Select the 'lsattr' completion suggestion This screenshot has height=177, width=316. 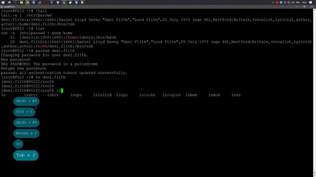tap(31, 95)
